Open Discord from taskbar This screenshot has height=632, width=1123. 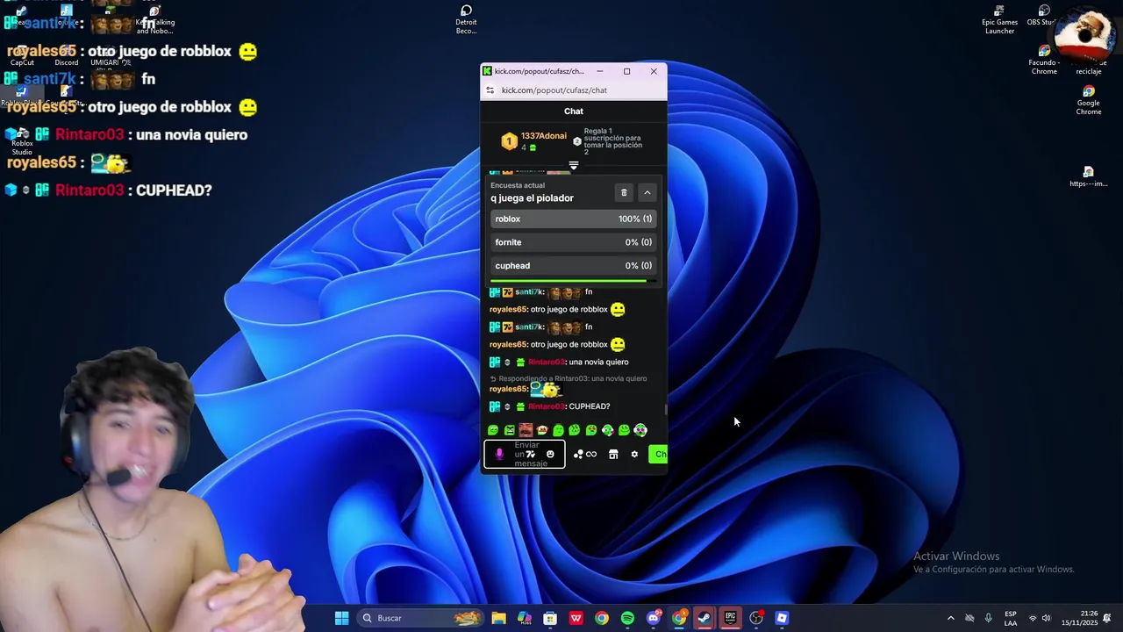[x=653, y=618]
